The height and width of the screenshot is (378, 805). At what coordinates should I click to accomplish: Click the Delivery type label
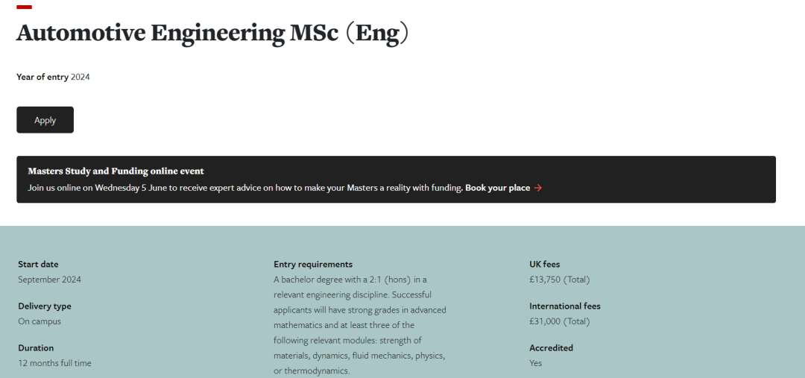pos(45,306)
